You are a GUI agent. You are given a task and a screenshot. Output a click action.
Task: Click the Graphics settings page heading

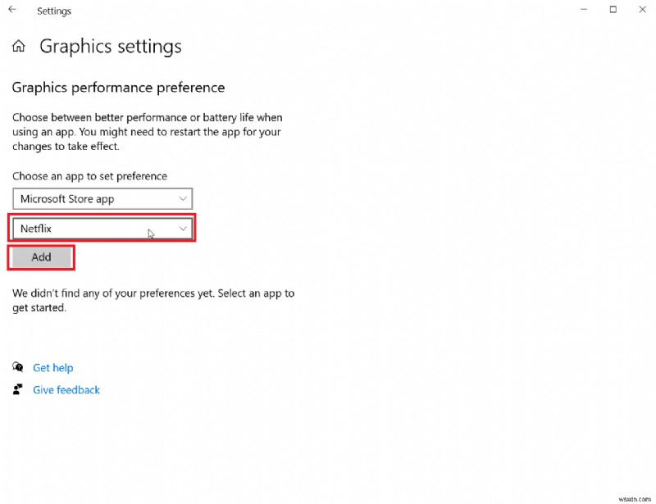(110, 47)
